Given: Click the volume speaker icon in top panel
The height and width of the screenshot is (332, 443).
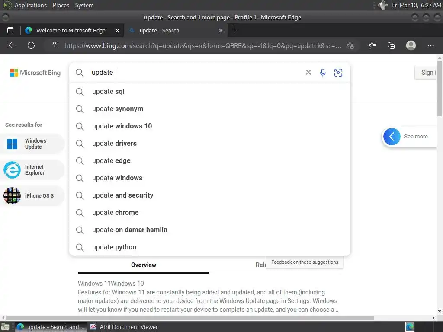Looking at the screenshot, I should [383, 5].
